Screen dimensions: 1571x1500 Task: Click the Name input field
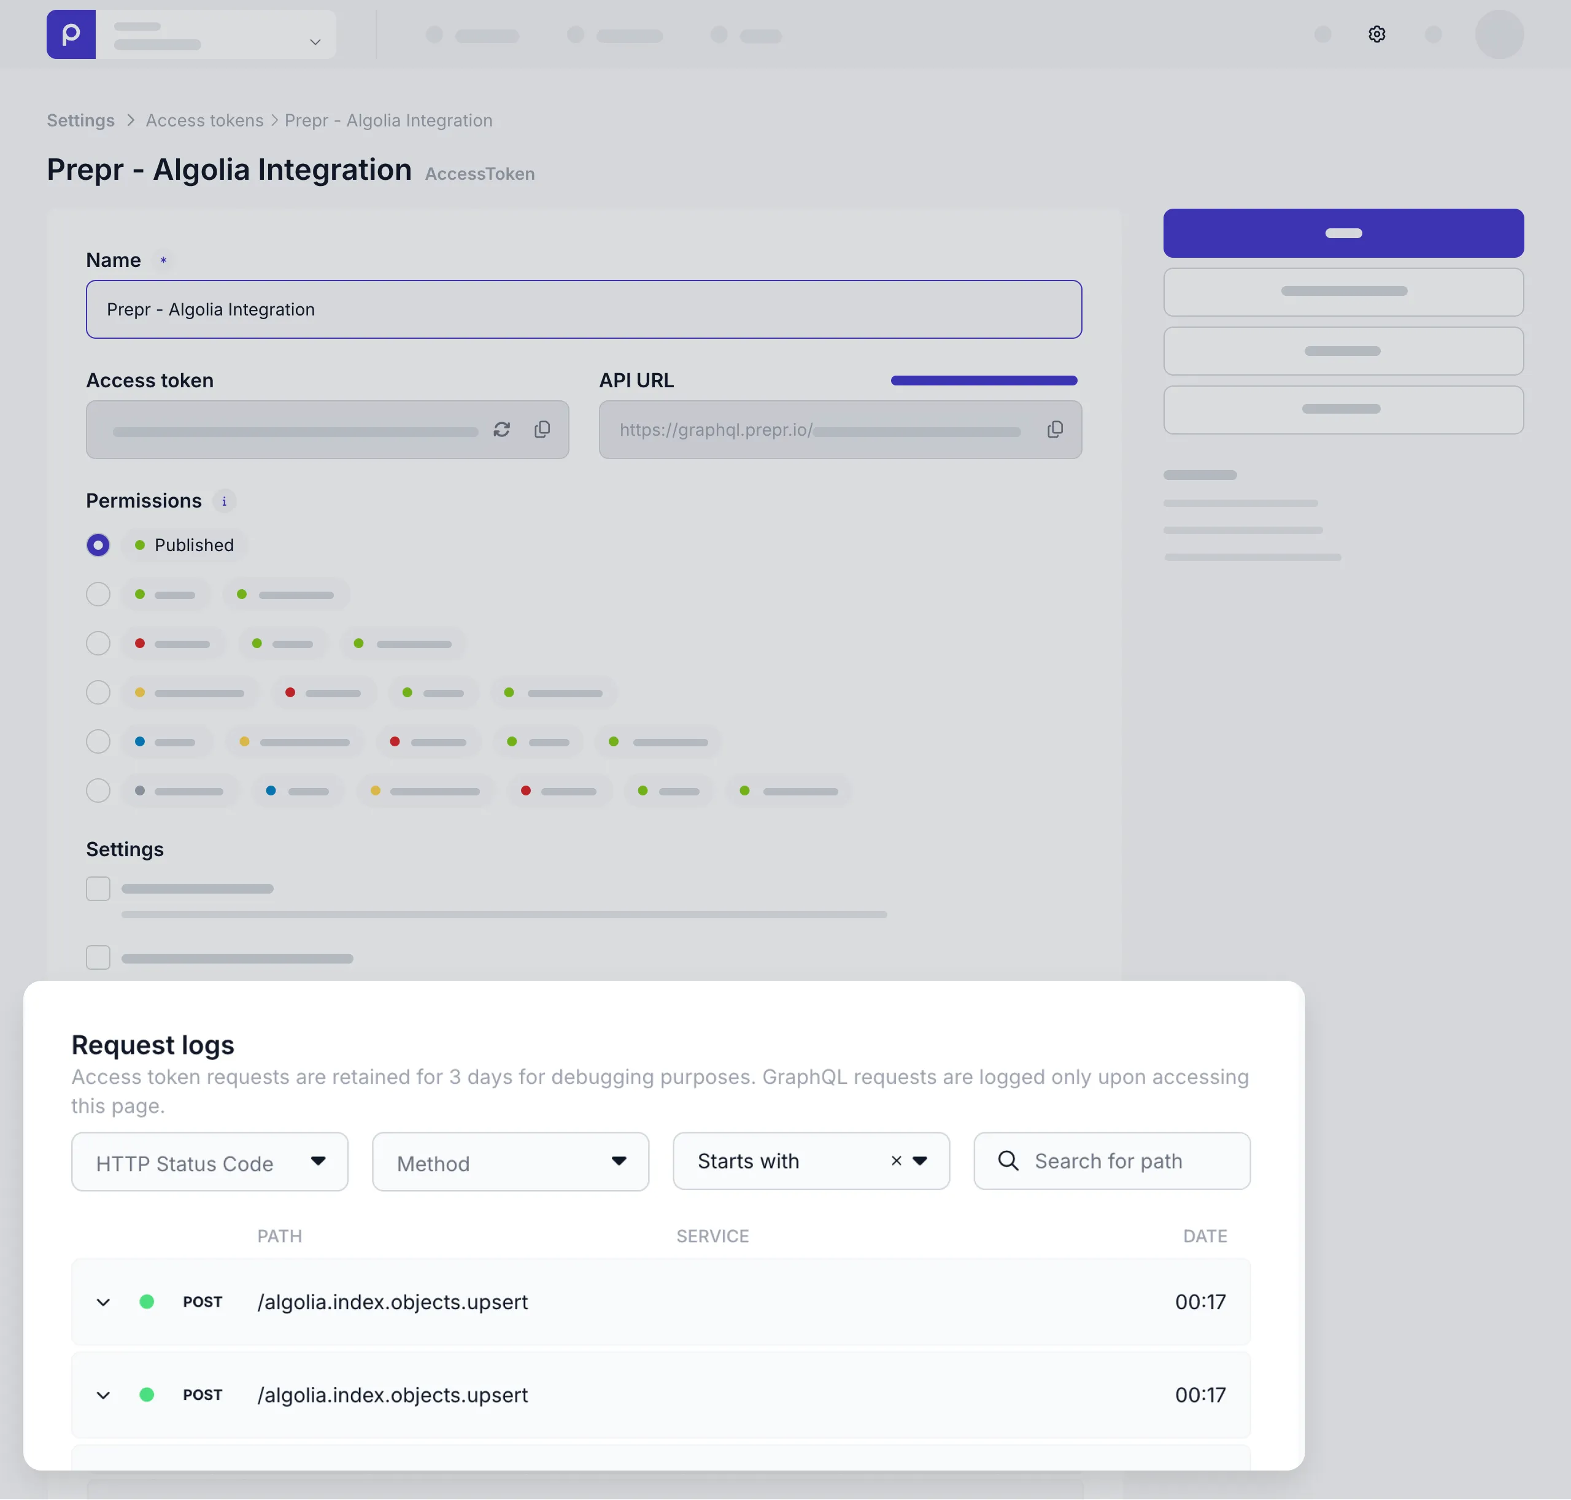(x=584, y=309)
